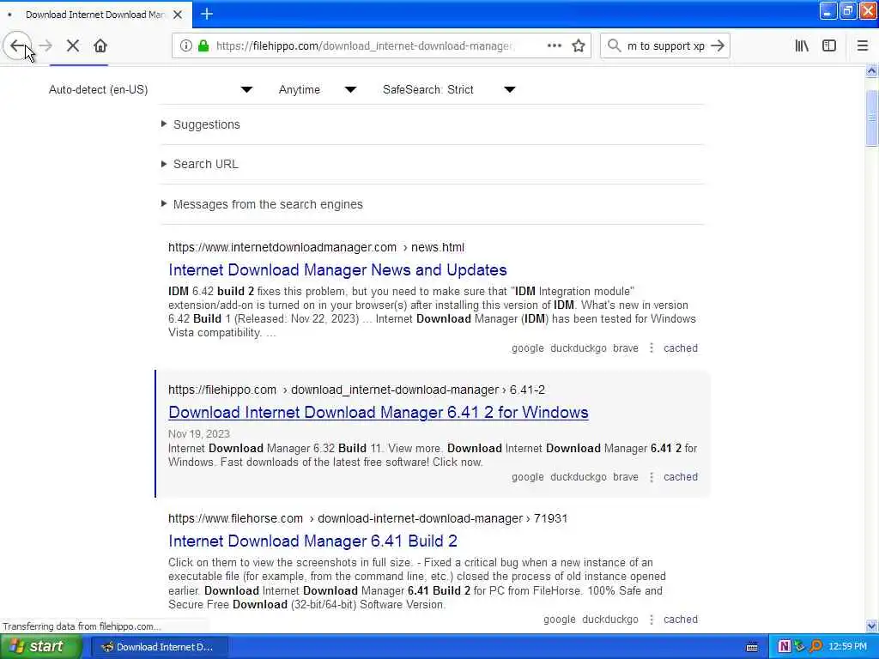Open Internet Download Manager 6.41 Build 2 link
Screen dimensions: 879x659
312,541
